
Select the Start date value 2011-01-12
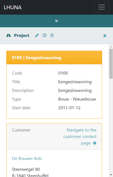click(69, 108)
